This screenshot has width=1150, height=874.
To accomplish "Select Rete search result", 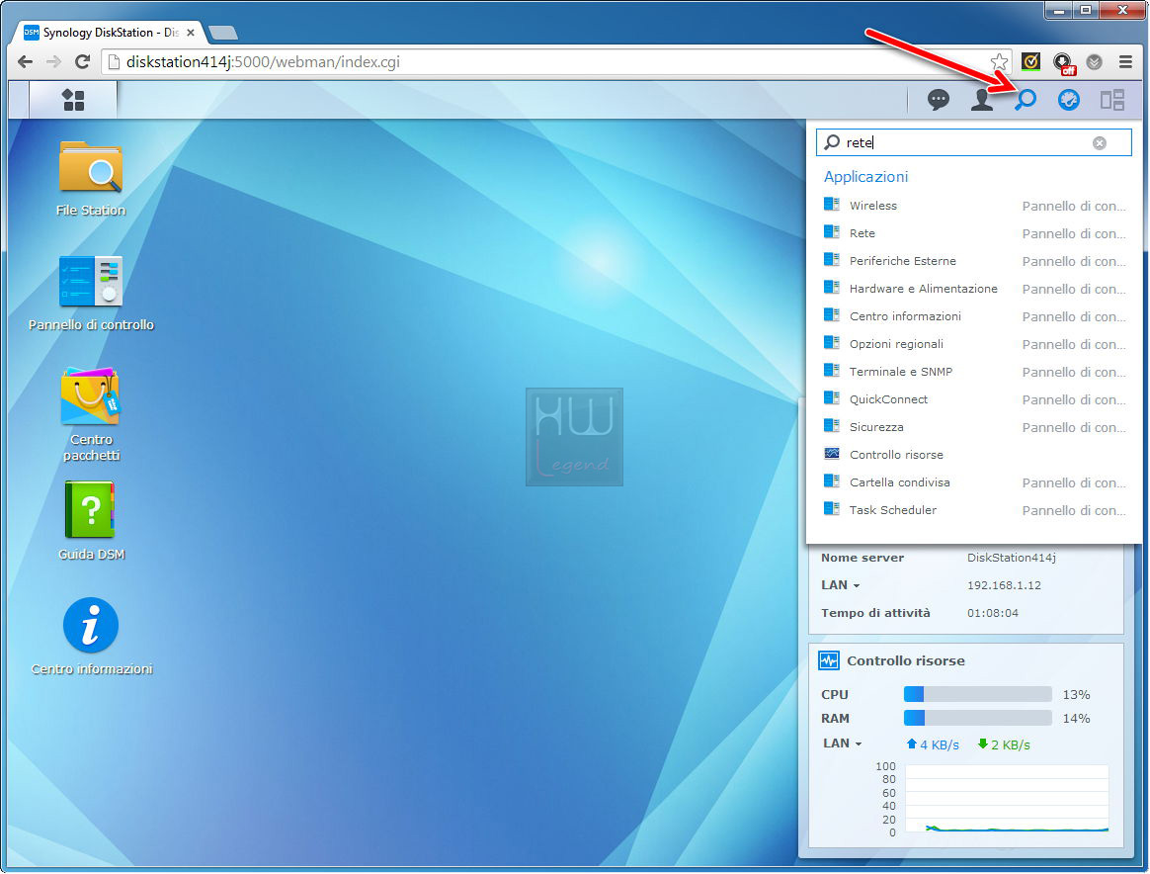I will click(x=974, y=233).
